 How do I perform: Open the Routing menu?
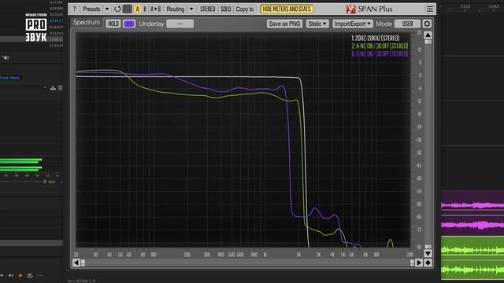(175, 9)
